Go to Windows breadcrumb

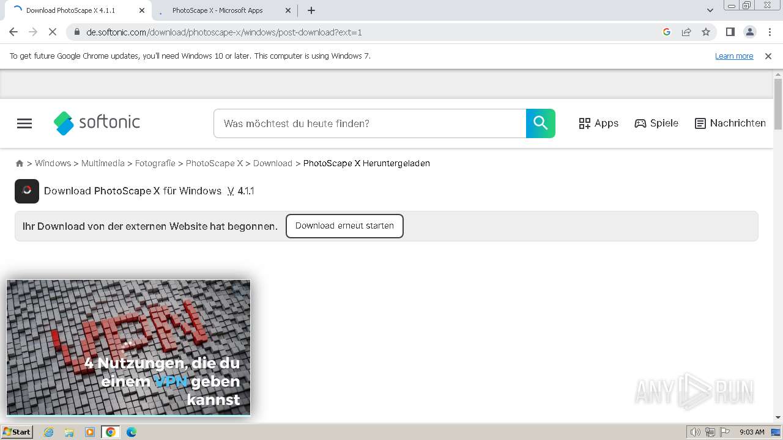(x=53, y=163)
